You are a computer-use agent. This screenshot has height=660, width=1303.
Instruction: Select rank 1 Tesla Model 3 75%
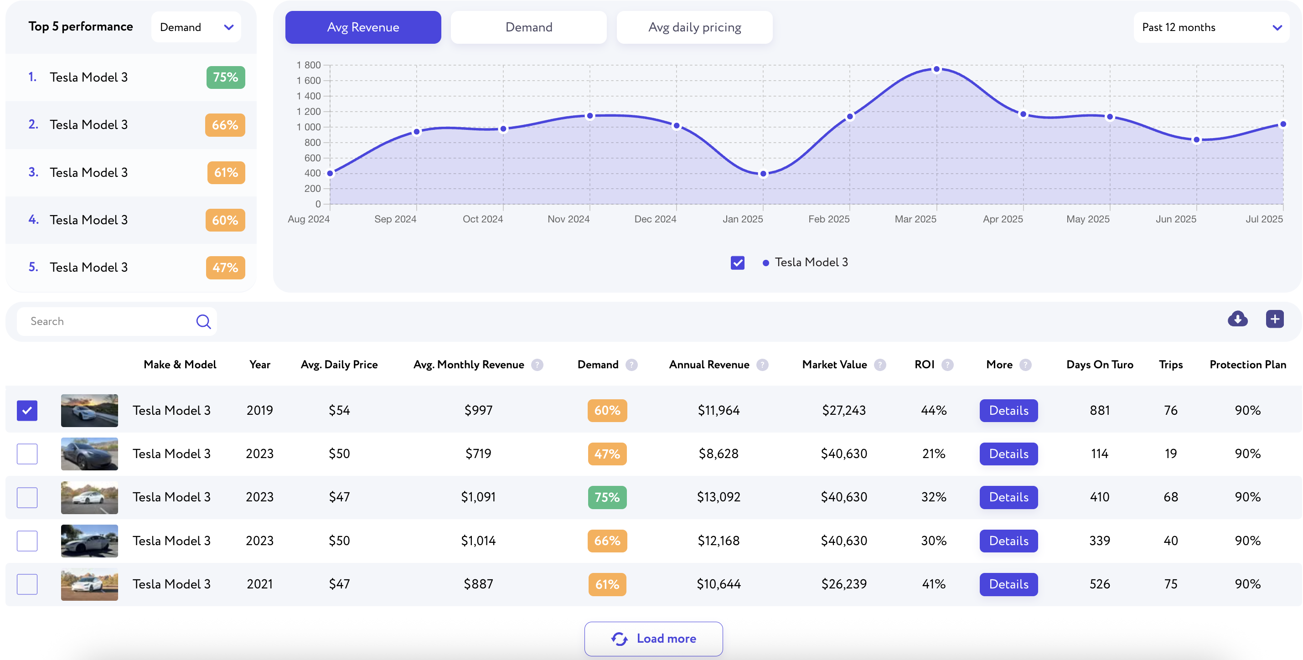131,77
